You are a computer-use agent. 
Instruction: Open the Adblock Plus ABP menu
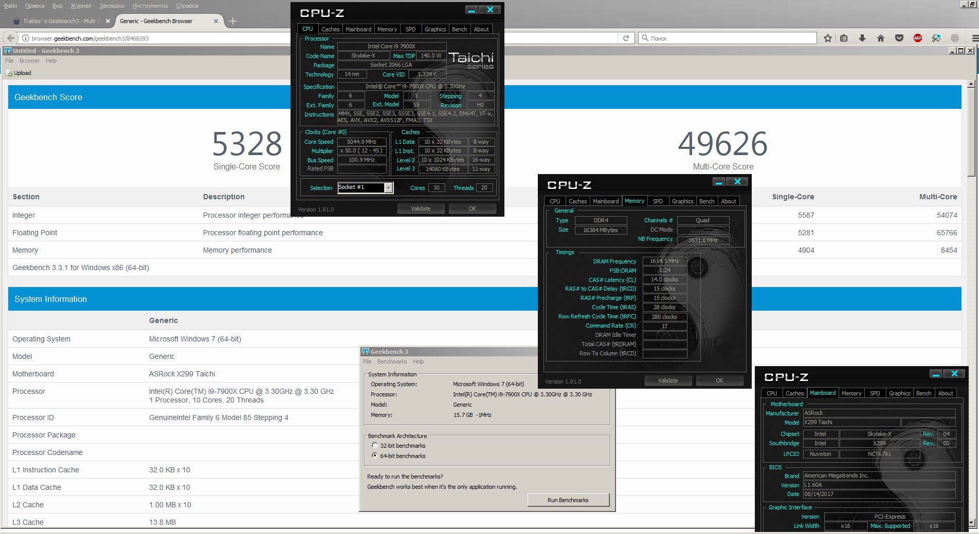coord(918,38)
